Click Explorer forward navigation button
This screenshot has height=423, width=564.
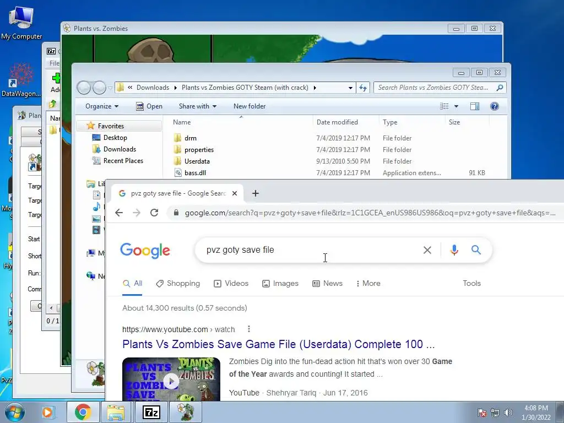tap(99, 88)
